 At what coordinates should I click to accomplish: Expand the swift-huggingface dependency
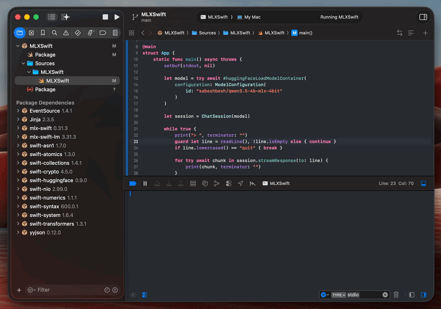coord(18,180)
